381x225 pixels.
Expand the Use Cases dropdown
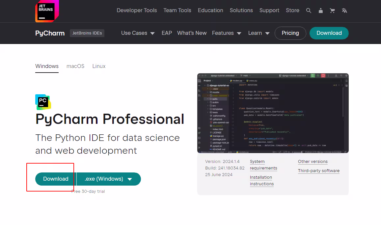138,33
